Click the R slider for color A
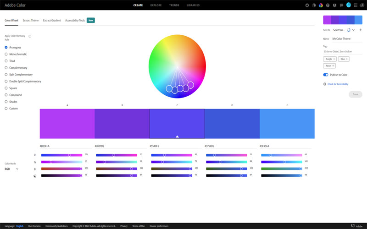367x229 pixels. [62, 155]
